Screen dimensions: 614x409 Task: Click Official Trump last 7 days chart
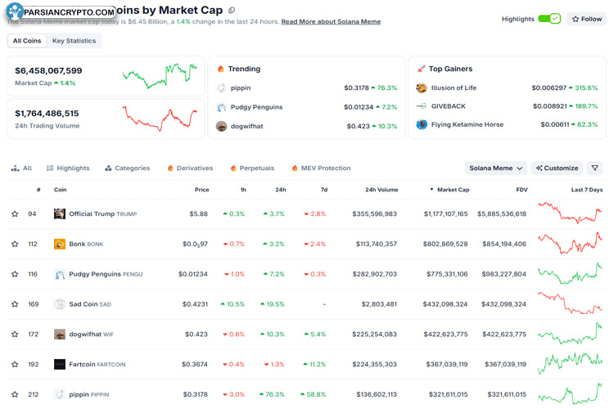[x=570, y=213]
